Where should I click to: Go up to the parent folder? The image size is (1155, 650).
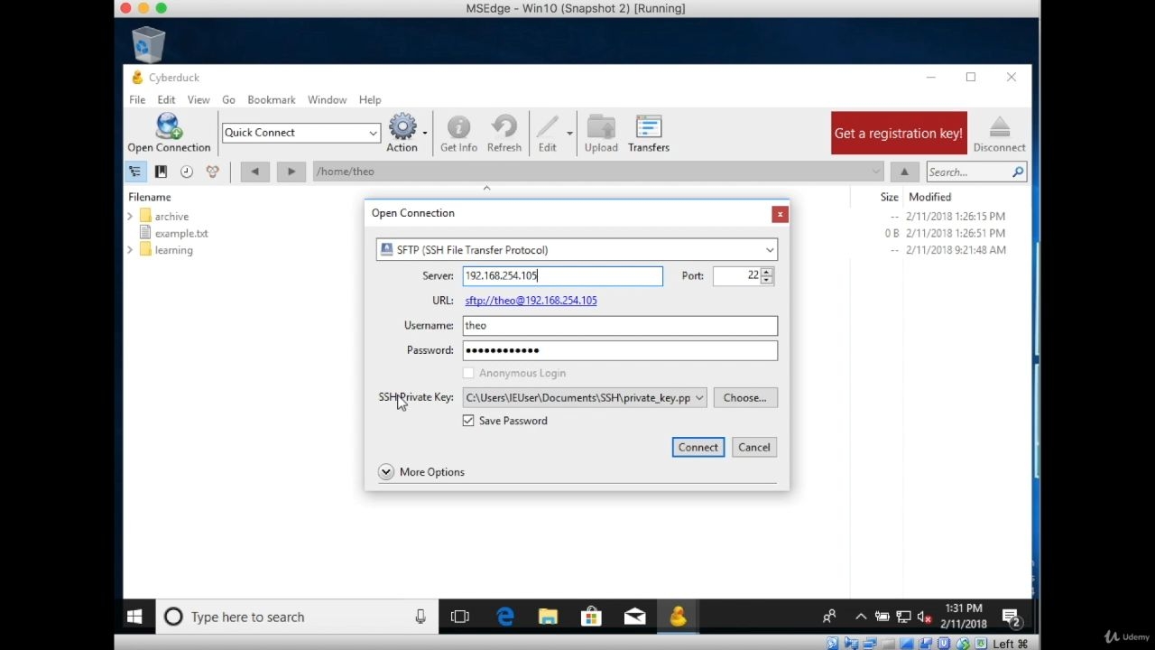tap(904, 172)
